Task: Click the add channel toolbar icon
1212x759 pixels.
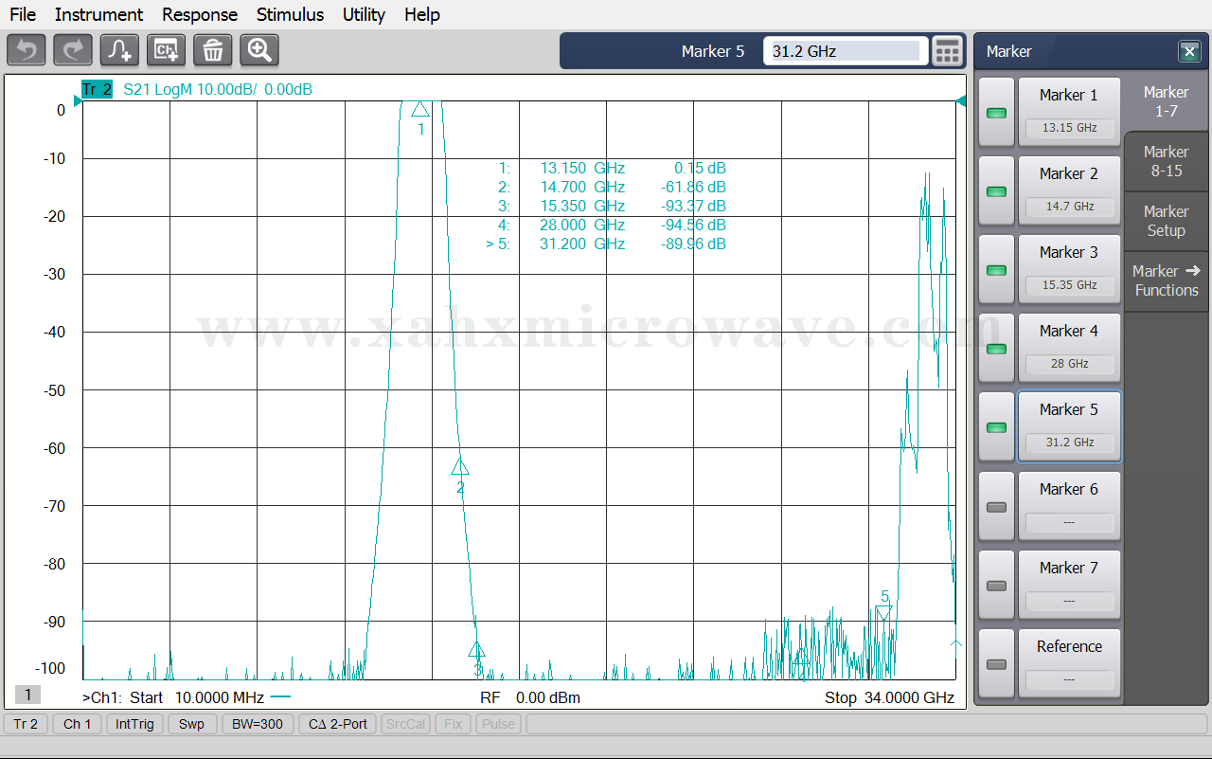Action: 166,50
